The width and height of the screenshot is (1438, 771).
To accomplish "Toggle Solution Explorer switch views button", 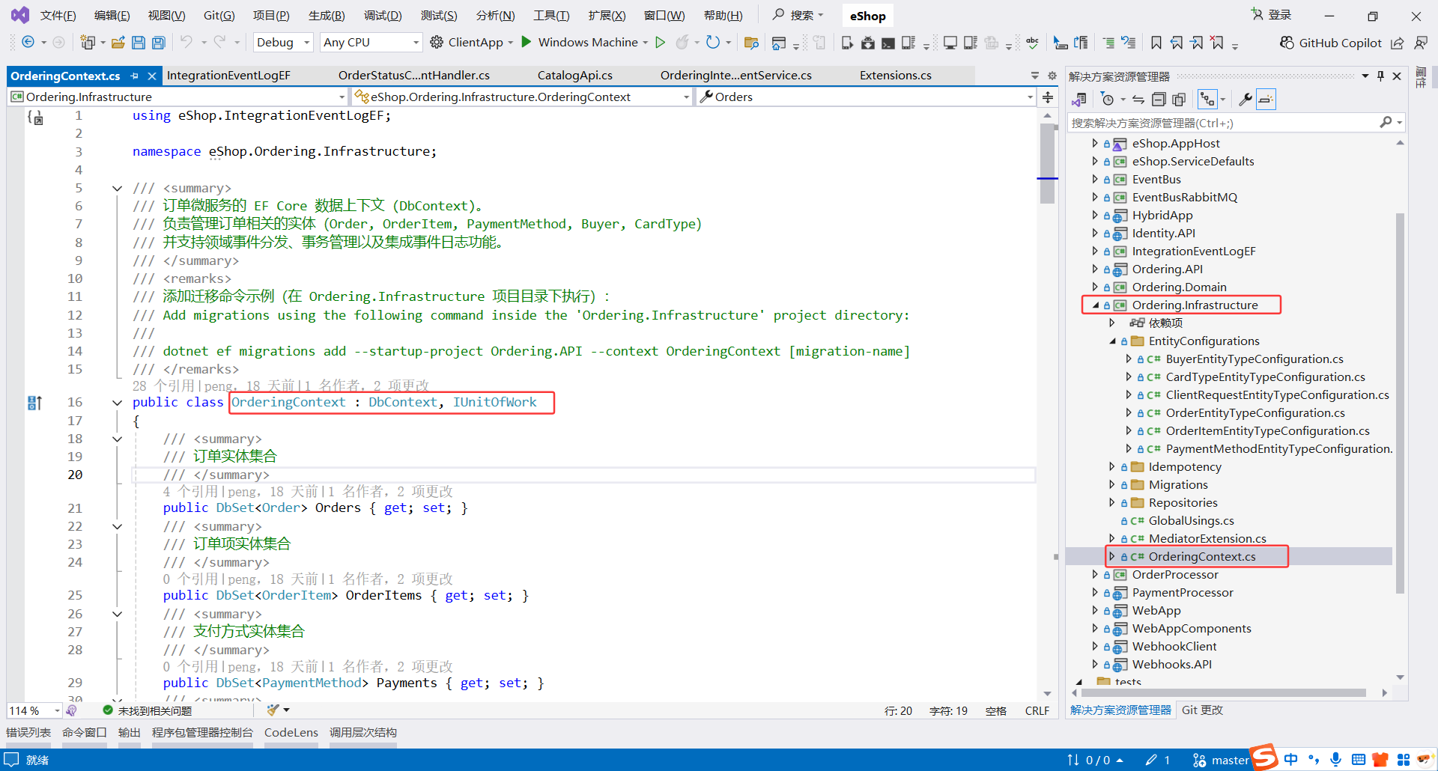I will point(1079,100).
